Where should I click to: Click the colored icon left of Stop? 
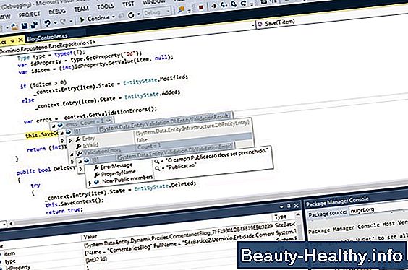(x=181, y=9)
